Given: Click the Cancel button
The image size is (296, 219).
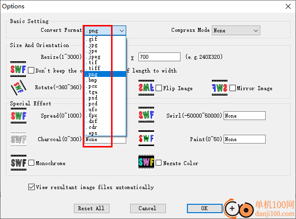Looking at the screenshot, I should point(148,208).
